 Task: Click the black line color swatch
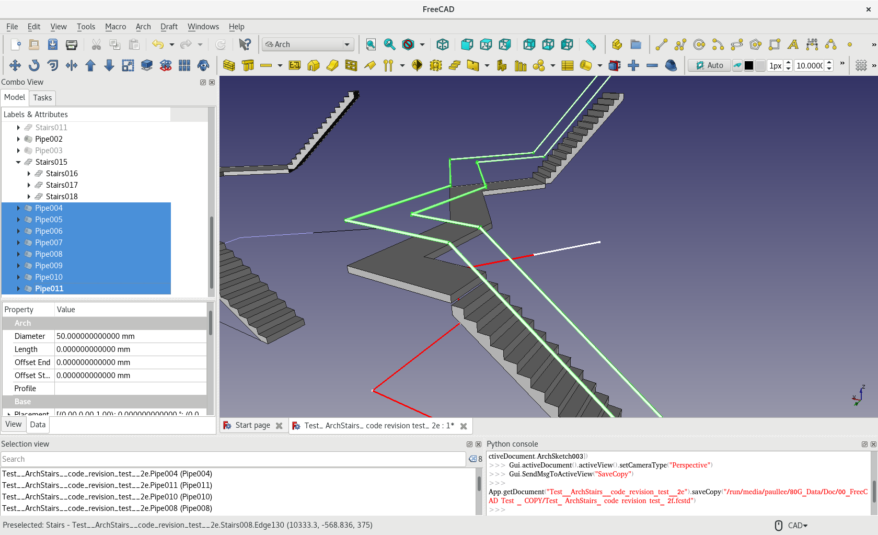pos(749,65)
